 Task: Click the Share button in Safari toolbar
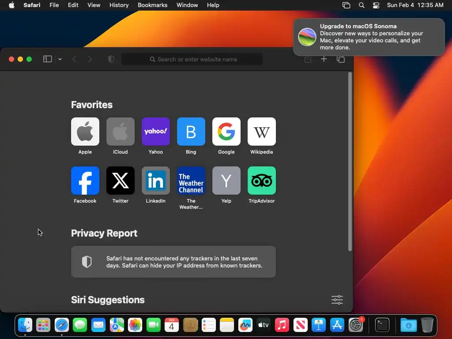point(308,59)
